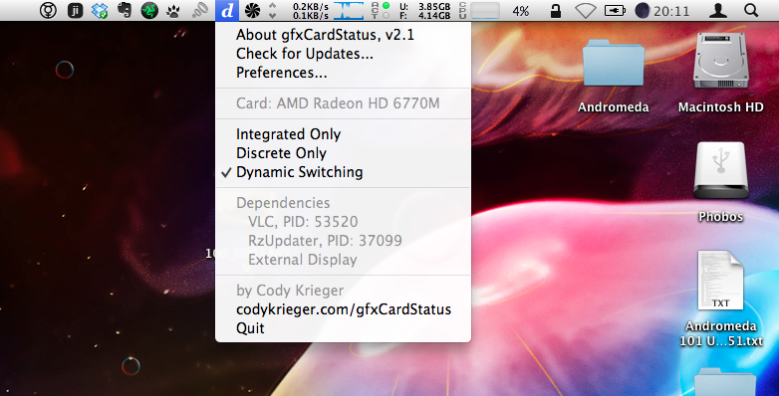This screenshot has width=779, height=396.
Task: Open Spotlight search magnifier icon
Action: 751,10
